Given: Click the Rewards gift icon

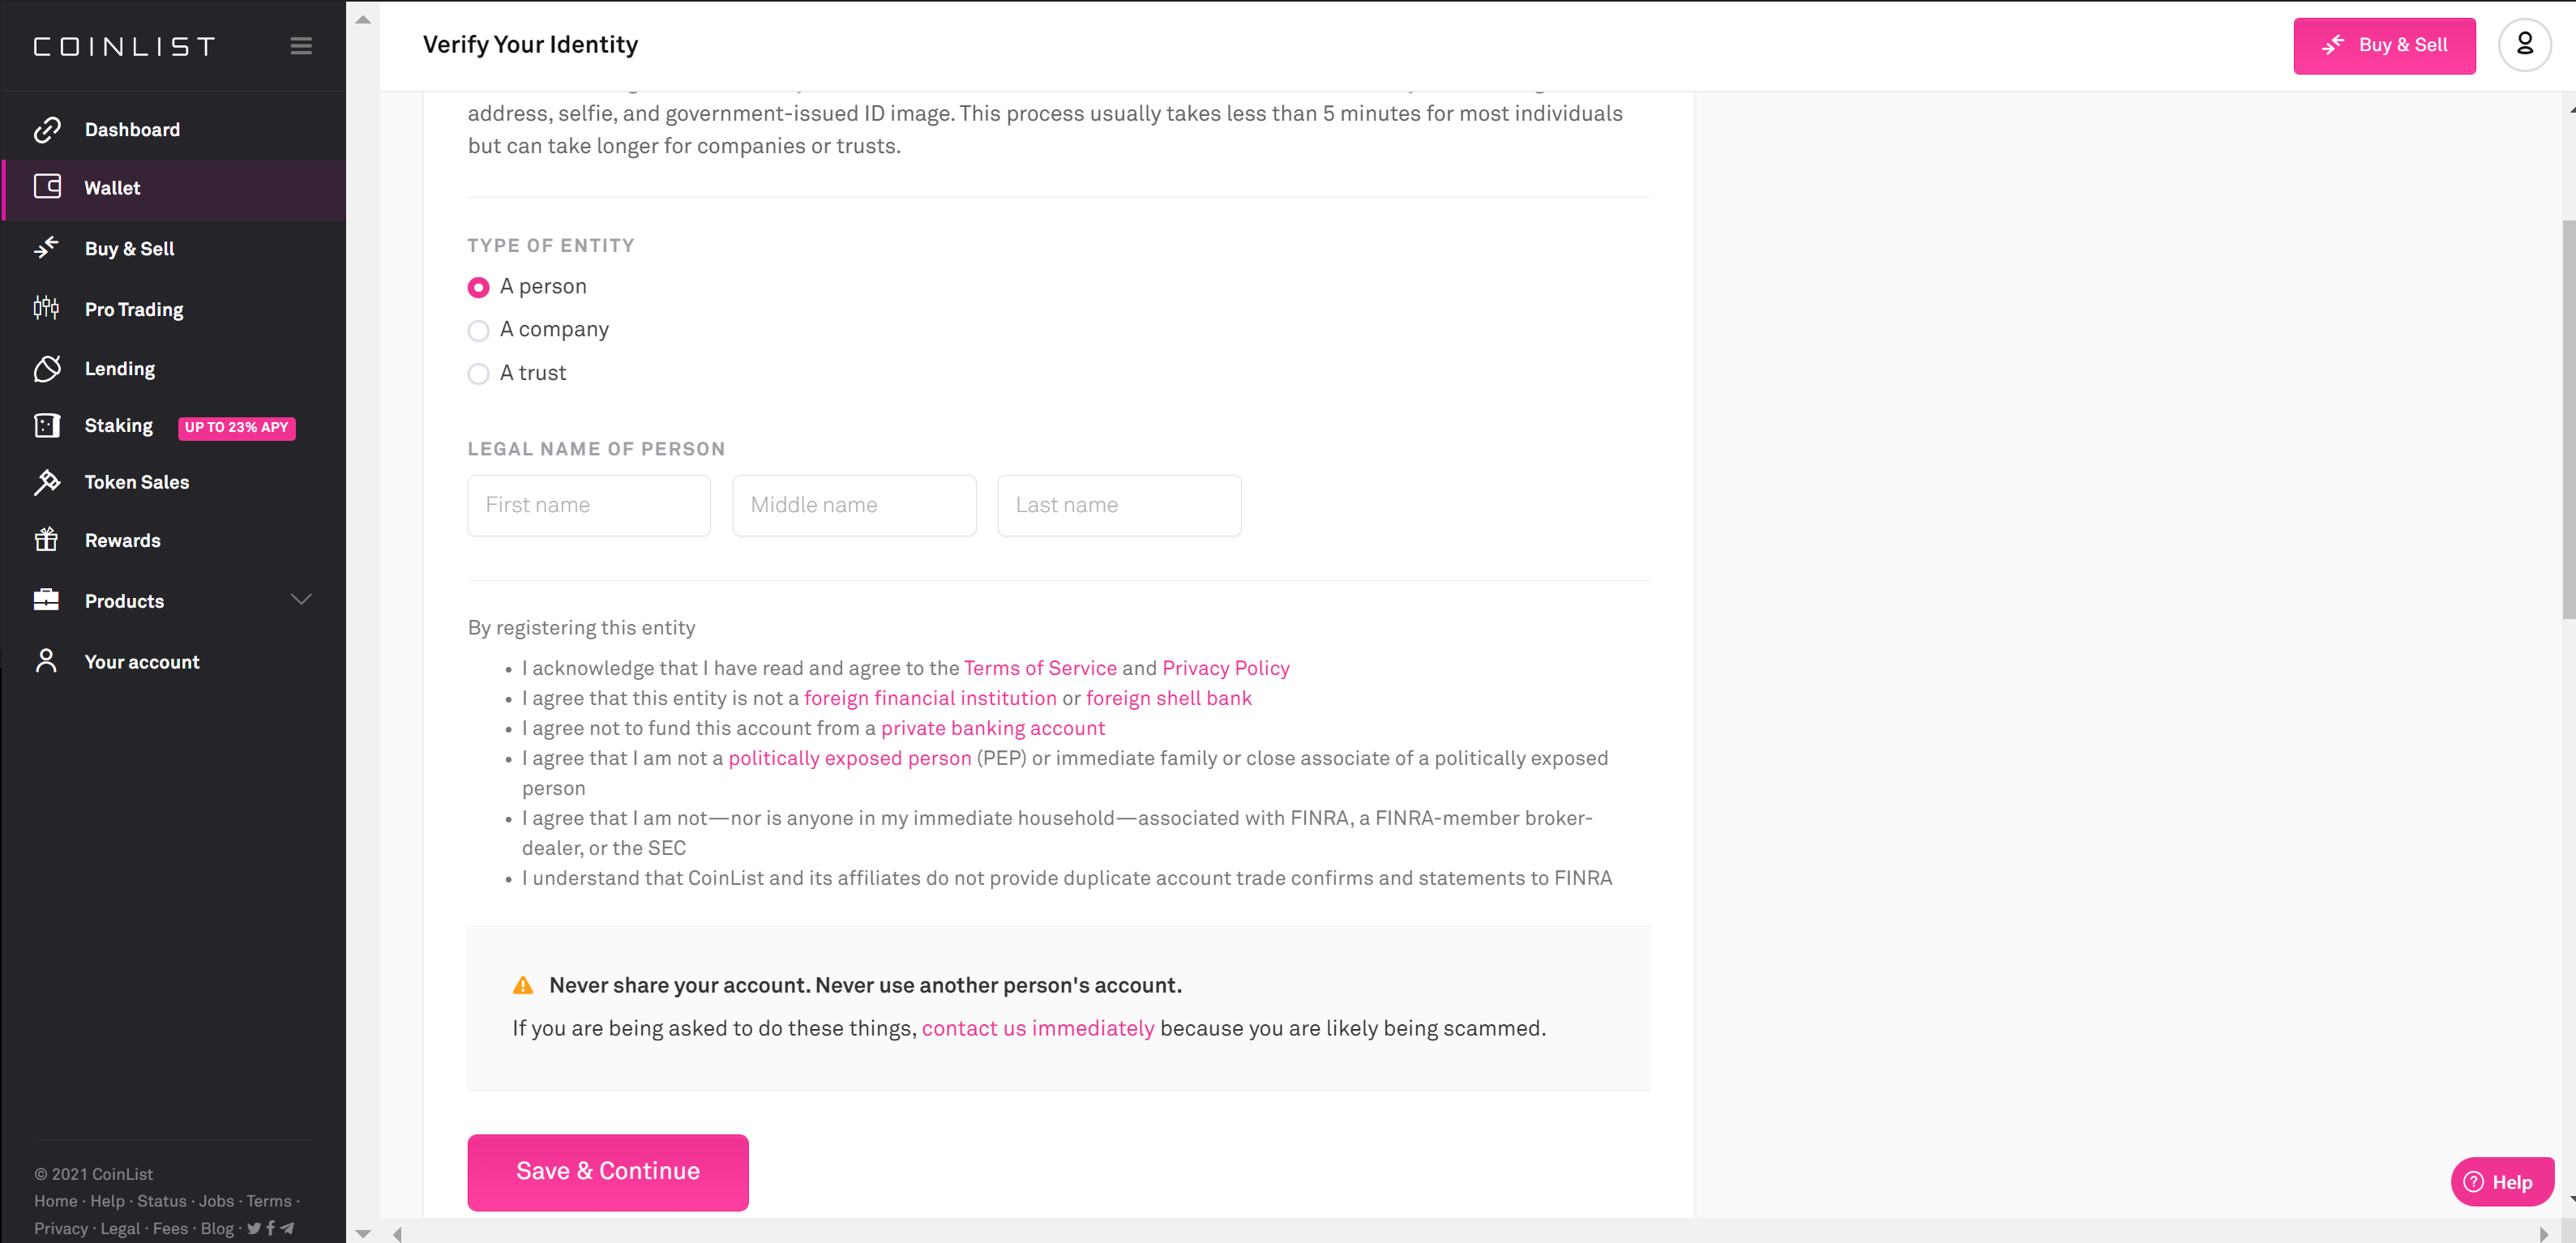Looking at the screenshot, I should point(46,540).
